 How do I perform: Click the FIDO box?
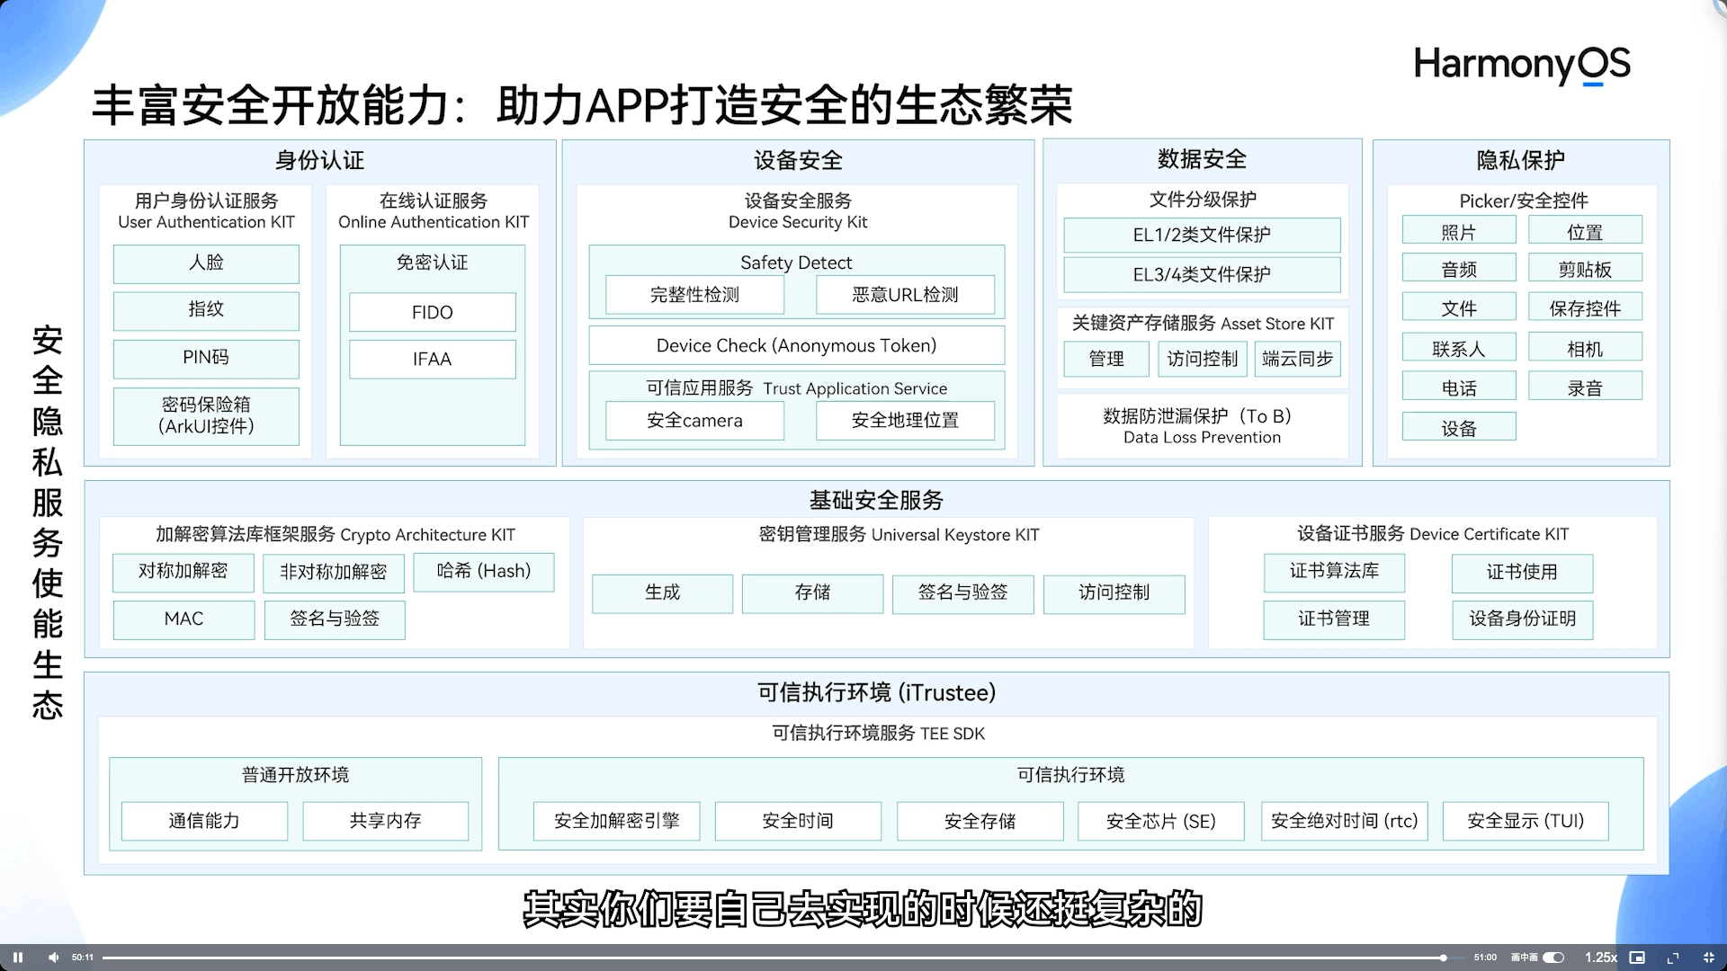tap(432, 312)
